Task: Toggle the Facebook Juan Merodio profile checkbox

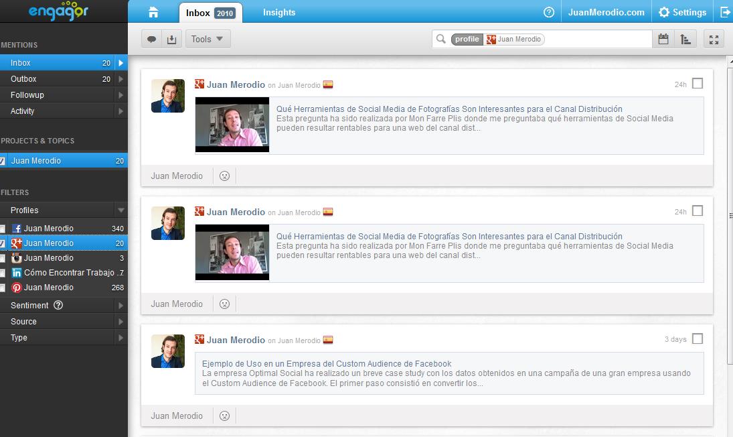Action: pyautogui.click(x=2, y=229)
